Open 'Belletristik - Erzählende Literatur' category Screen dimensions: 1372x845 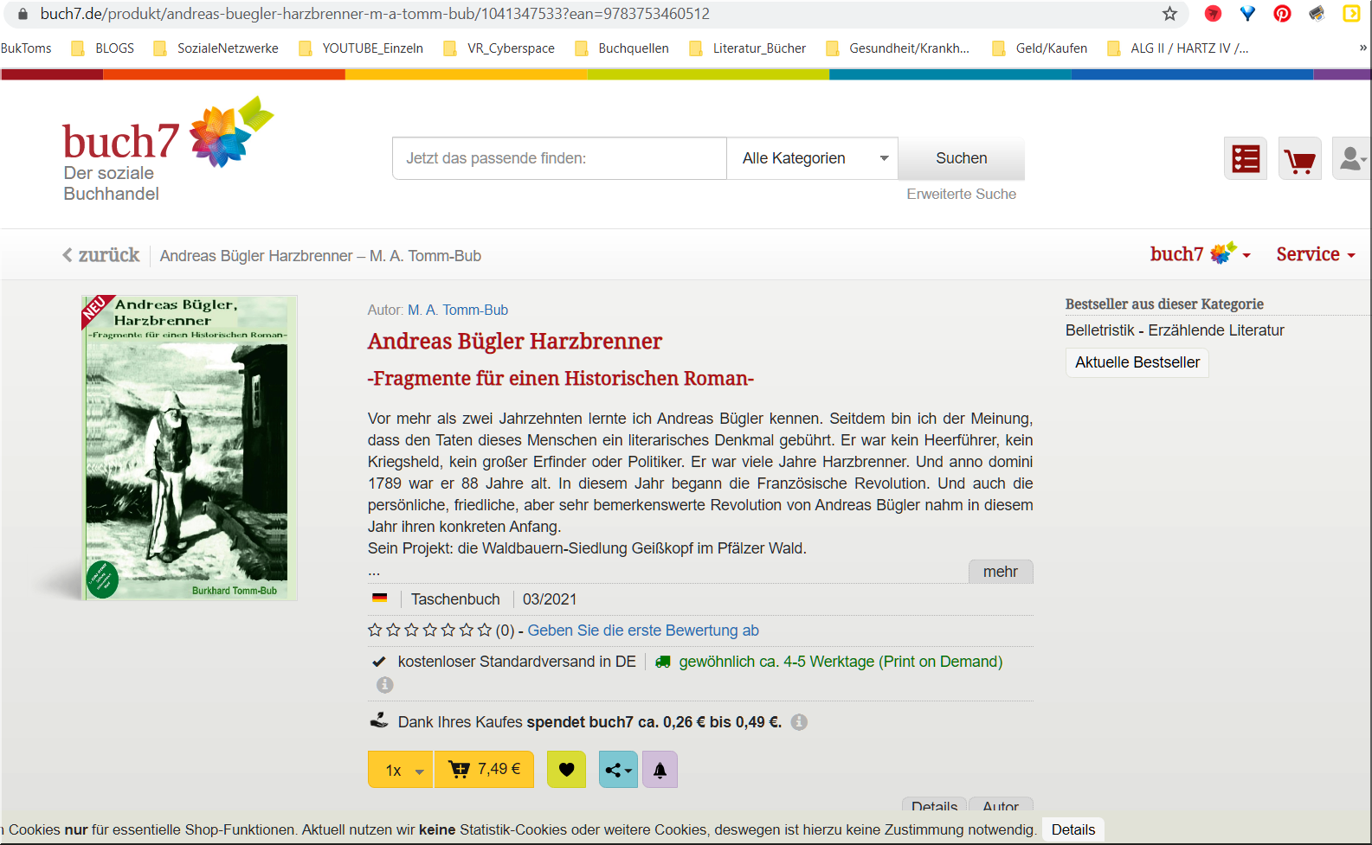coord(1174,330)
